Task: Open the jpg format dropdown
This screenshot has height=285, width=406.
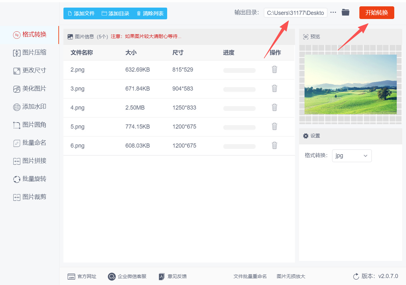Action: coord(352,156)
